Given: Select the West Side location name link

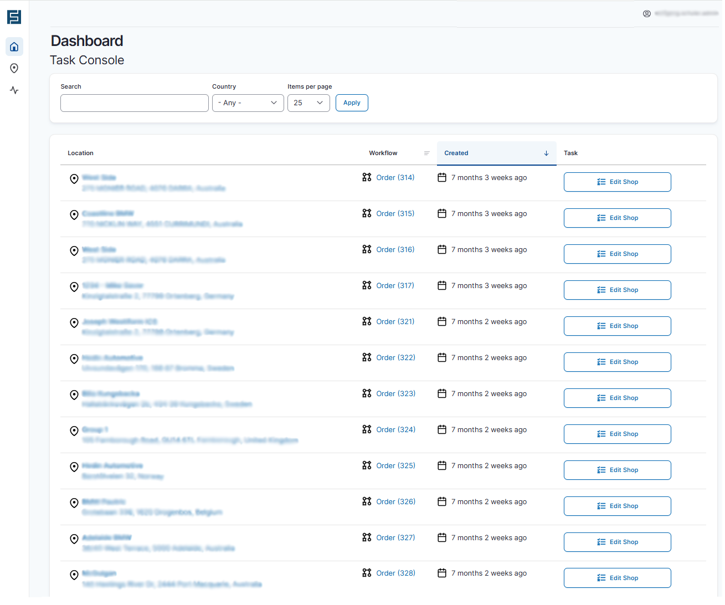Looking at the screenshot, I should 99,177.
